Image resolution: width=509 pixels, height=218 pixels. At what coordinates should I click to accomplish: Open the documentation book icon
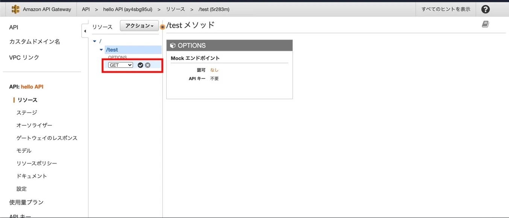coord(486,24)
